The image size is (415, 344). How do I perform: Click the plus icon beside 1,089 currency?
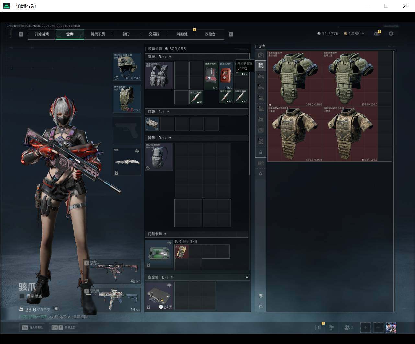pyautogui.click(x=363, y=34)
